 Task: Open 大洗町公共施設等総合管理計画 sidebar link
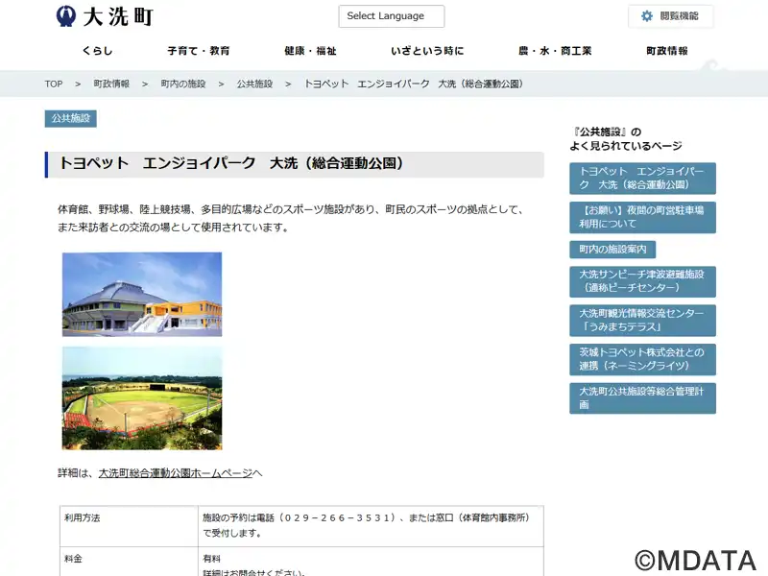point(642,398)
